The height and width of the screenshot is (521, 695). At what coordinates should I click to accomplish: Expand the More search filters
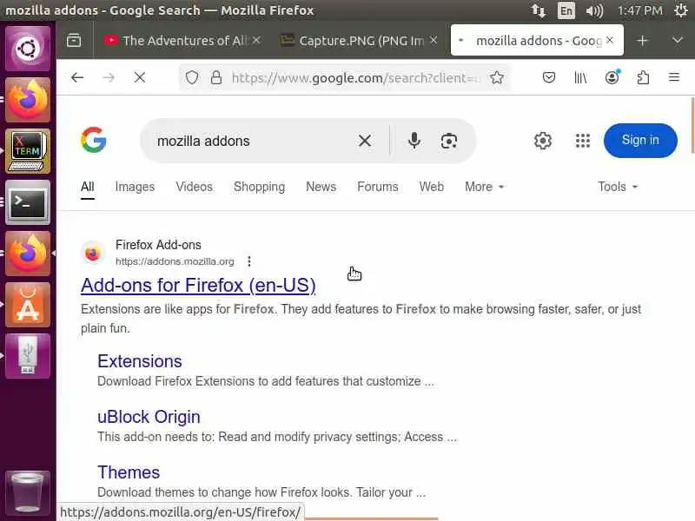click(x=485, y=187)
